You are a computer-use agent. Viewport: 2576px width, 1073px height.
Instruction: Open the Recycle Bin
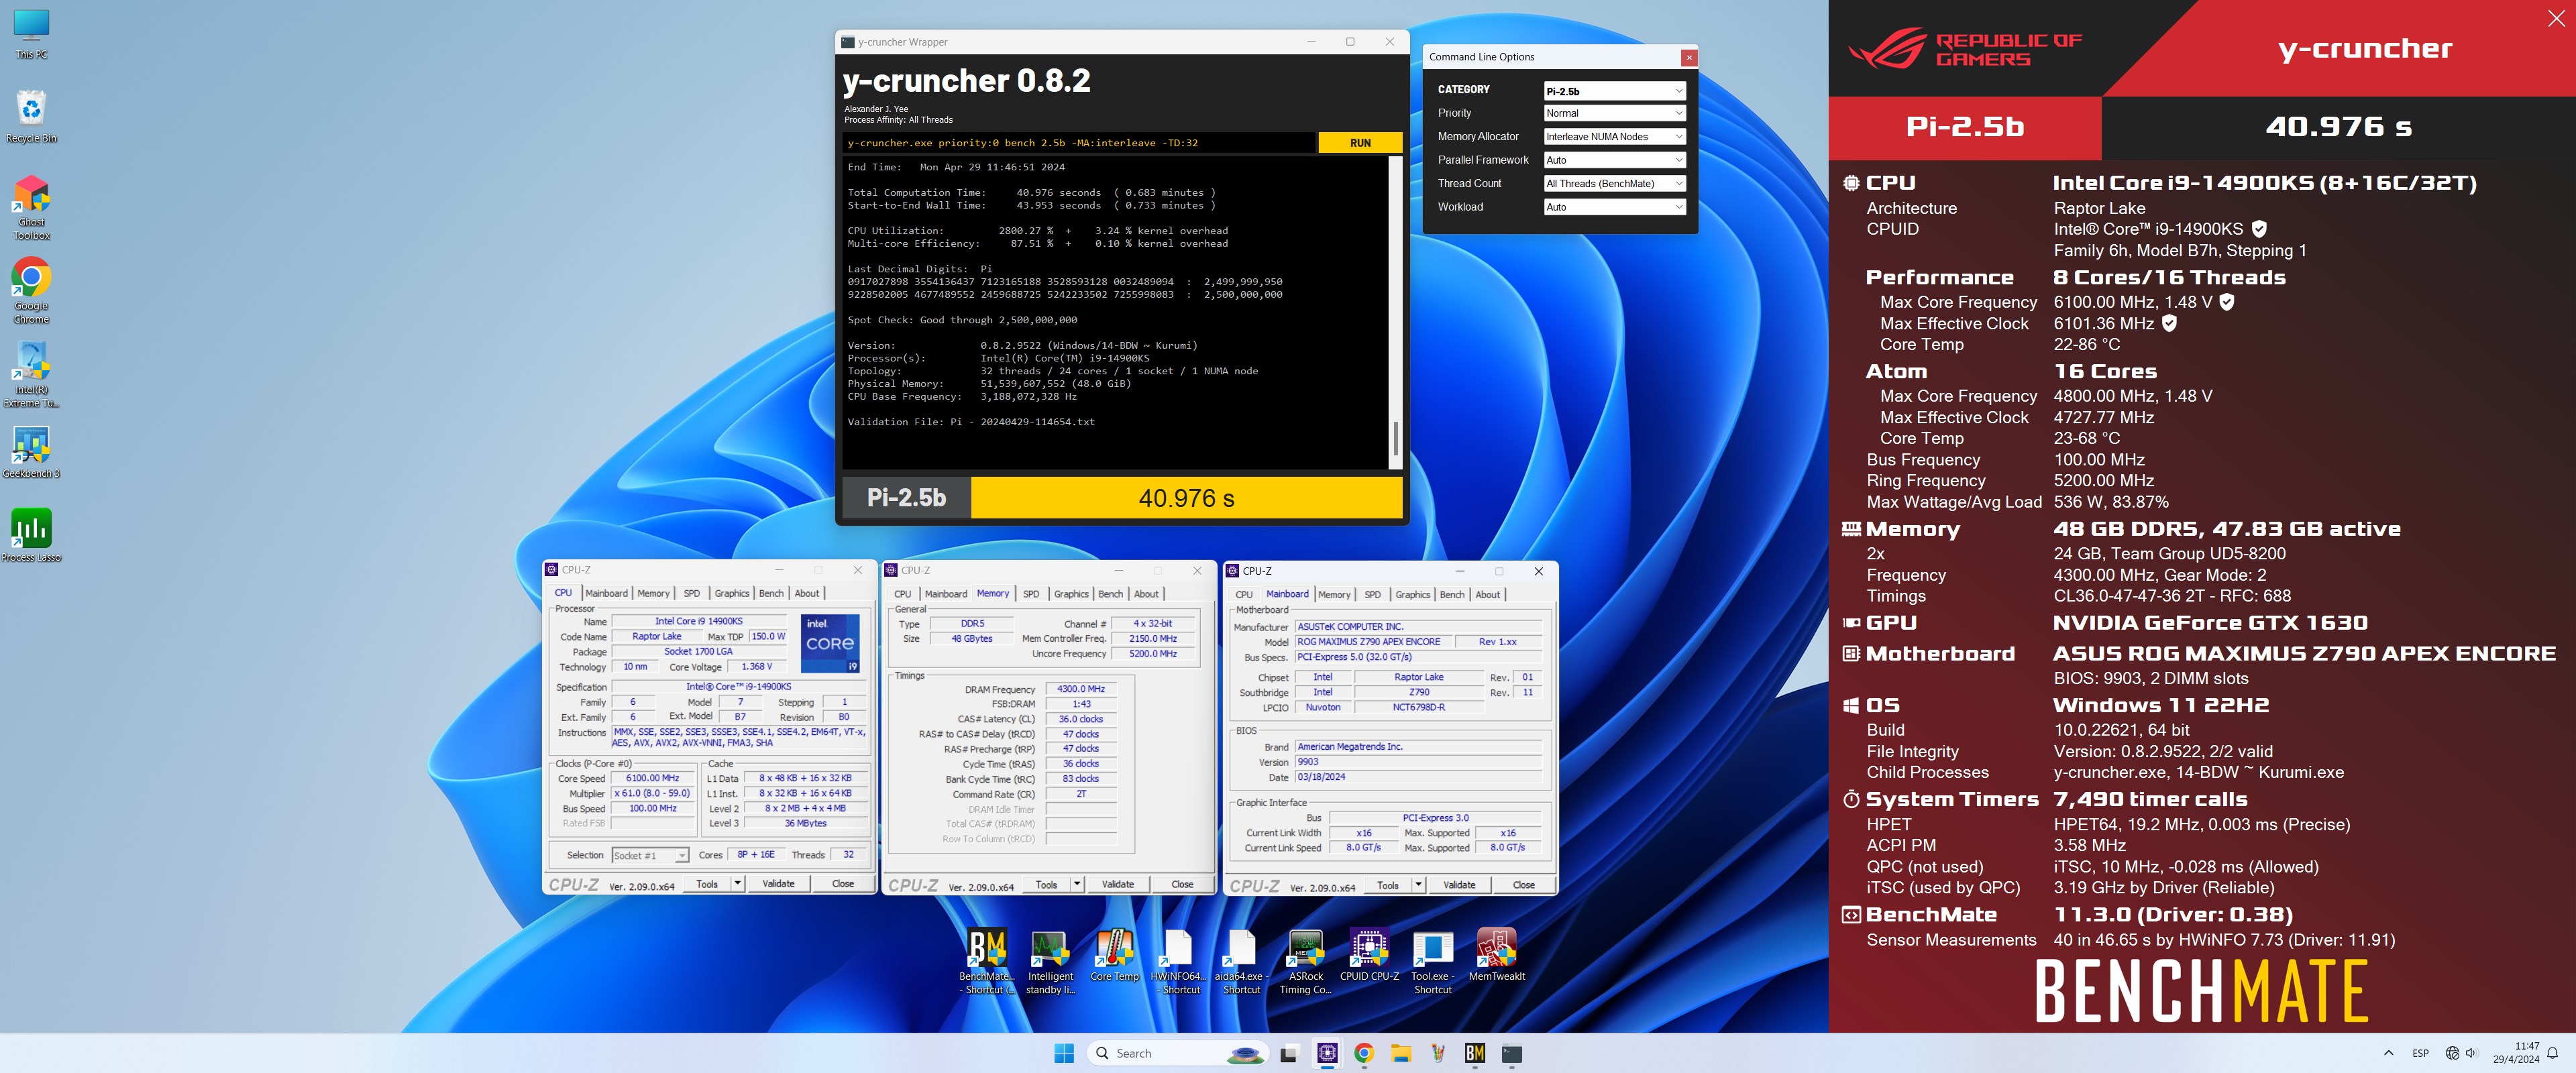coord(31,117)
